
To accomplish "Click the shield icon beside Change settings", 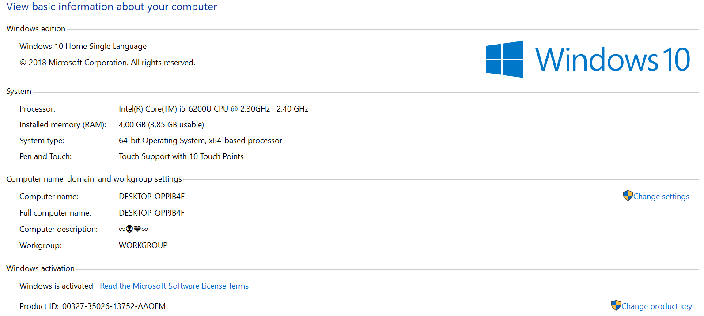I will pos(628,196).
